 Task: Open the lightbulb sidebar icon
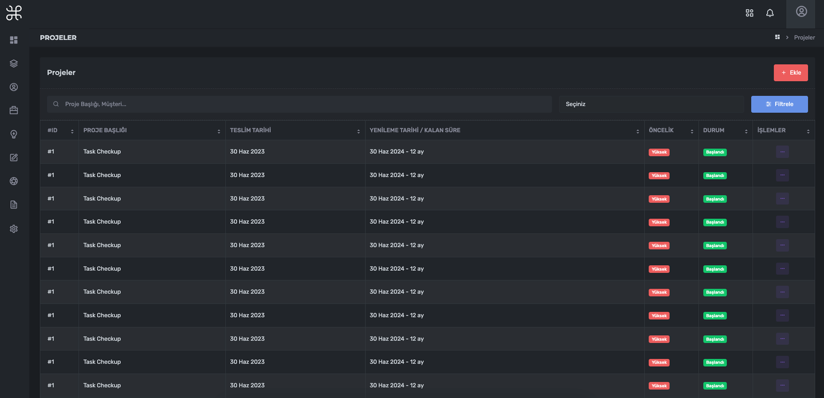[x=14, y=134]
